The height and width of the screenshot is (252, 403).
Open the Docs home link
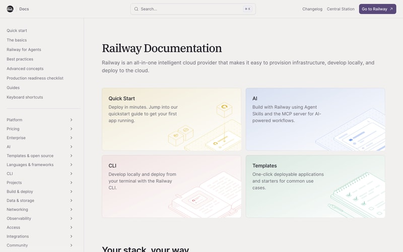click(24, 9)
